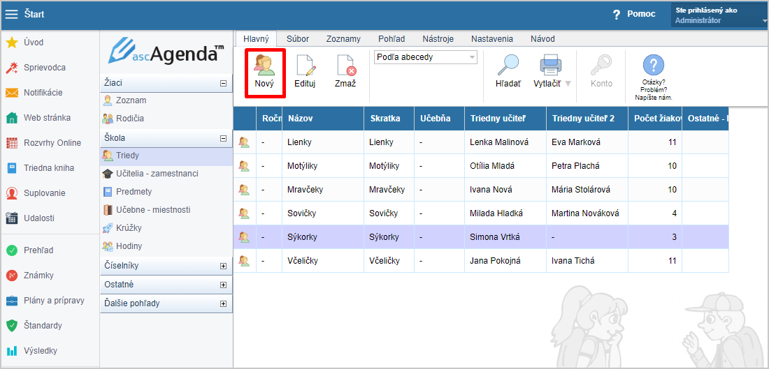Viewport: 769px width, 369px height.
Task: Open Známky in sidebar
Action: (38, 275)
